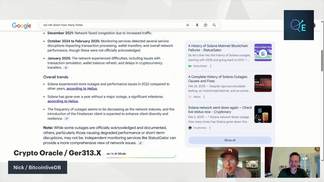Click the Helius favicon
The height and width of the screenshot is (182, 324).
click(x=190, y=97)
